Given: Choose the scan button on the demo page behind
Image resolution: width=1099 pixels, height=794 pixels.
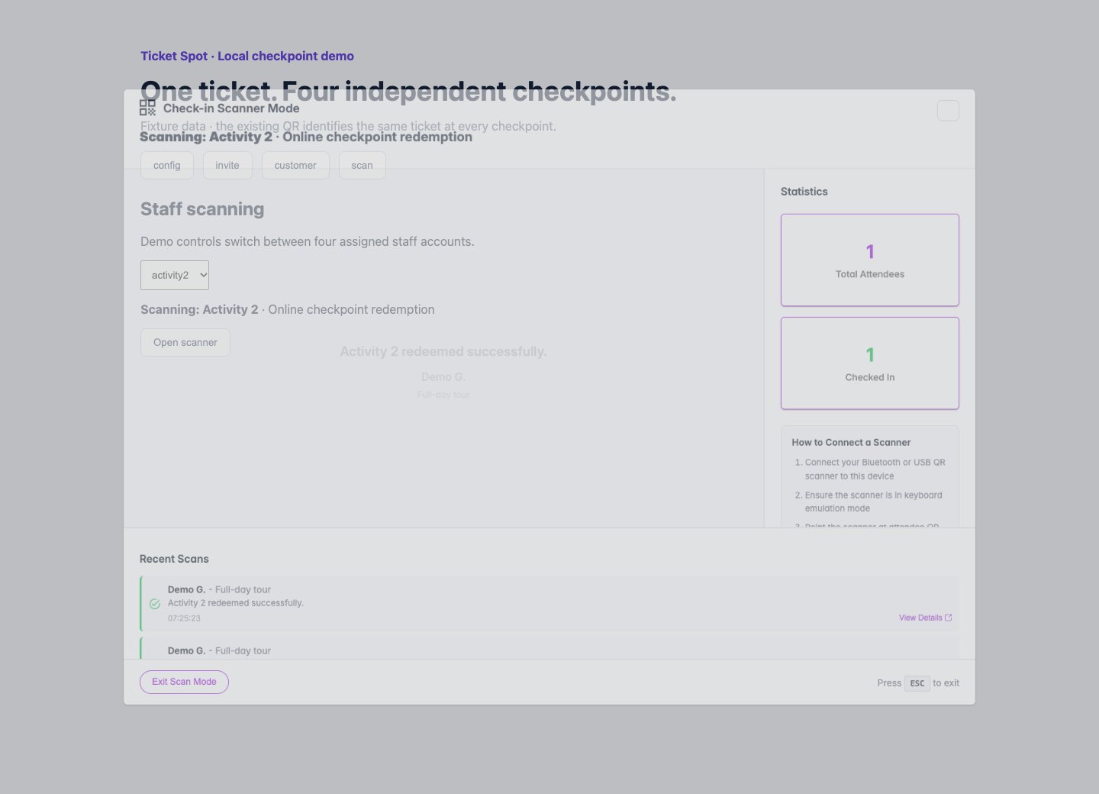Looking at the screenshot, I should (x=363, y=166).
